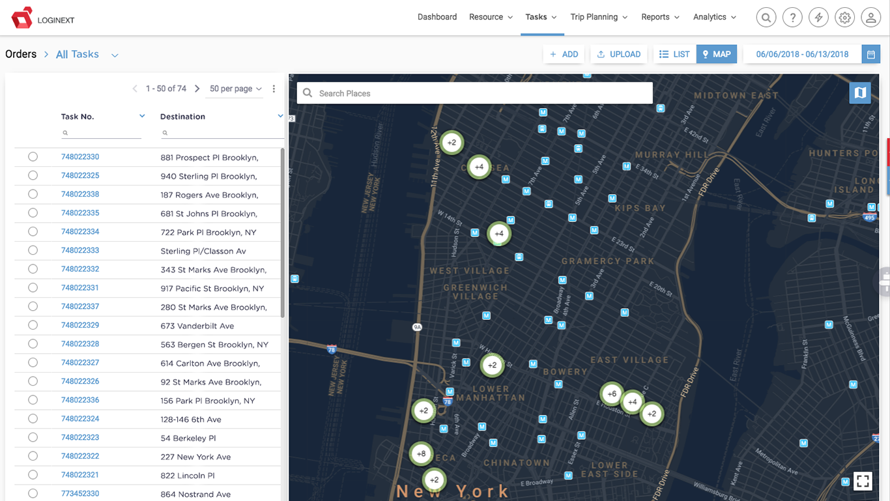890x501 pixels.
Task: Enter fullscreen map with expand icon
Action: click(x=863, y=481)
